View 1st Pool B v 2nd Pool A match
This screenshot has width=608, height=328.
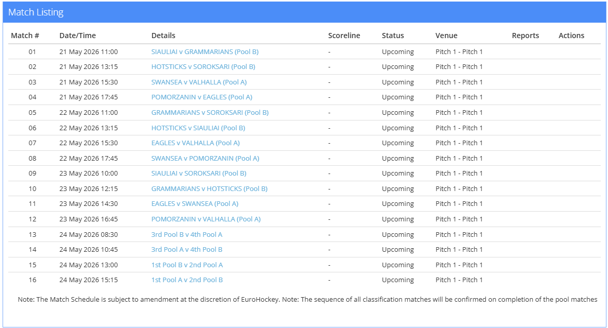(187, 265)
